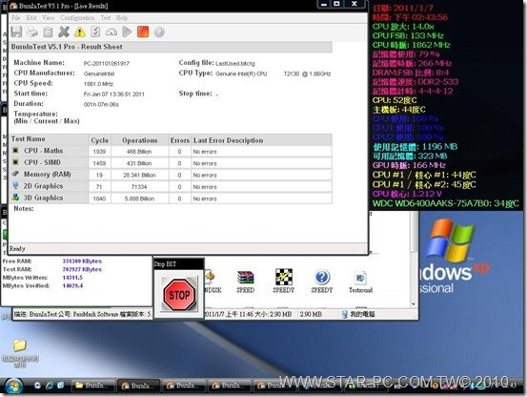Click the CPU - SIMD chip icon

[15, 162]
